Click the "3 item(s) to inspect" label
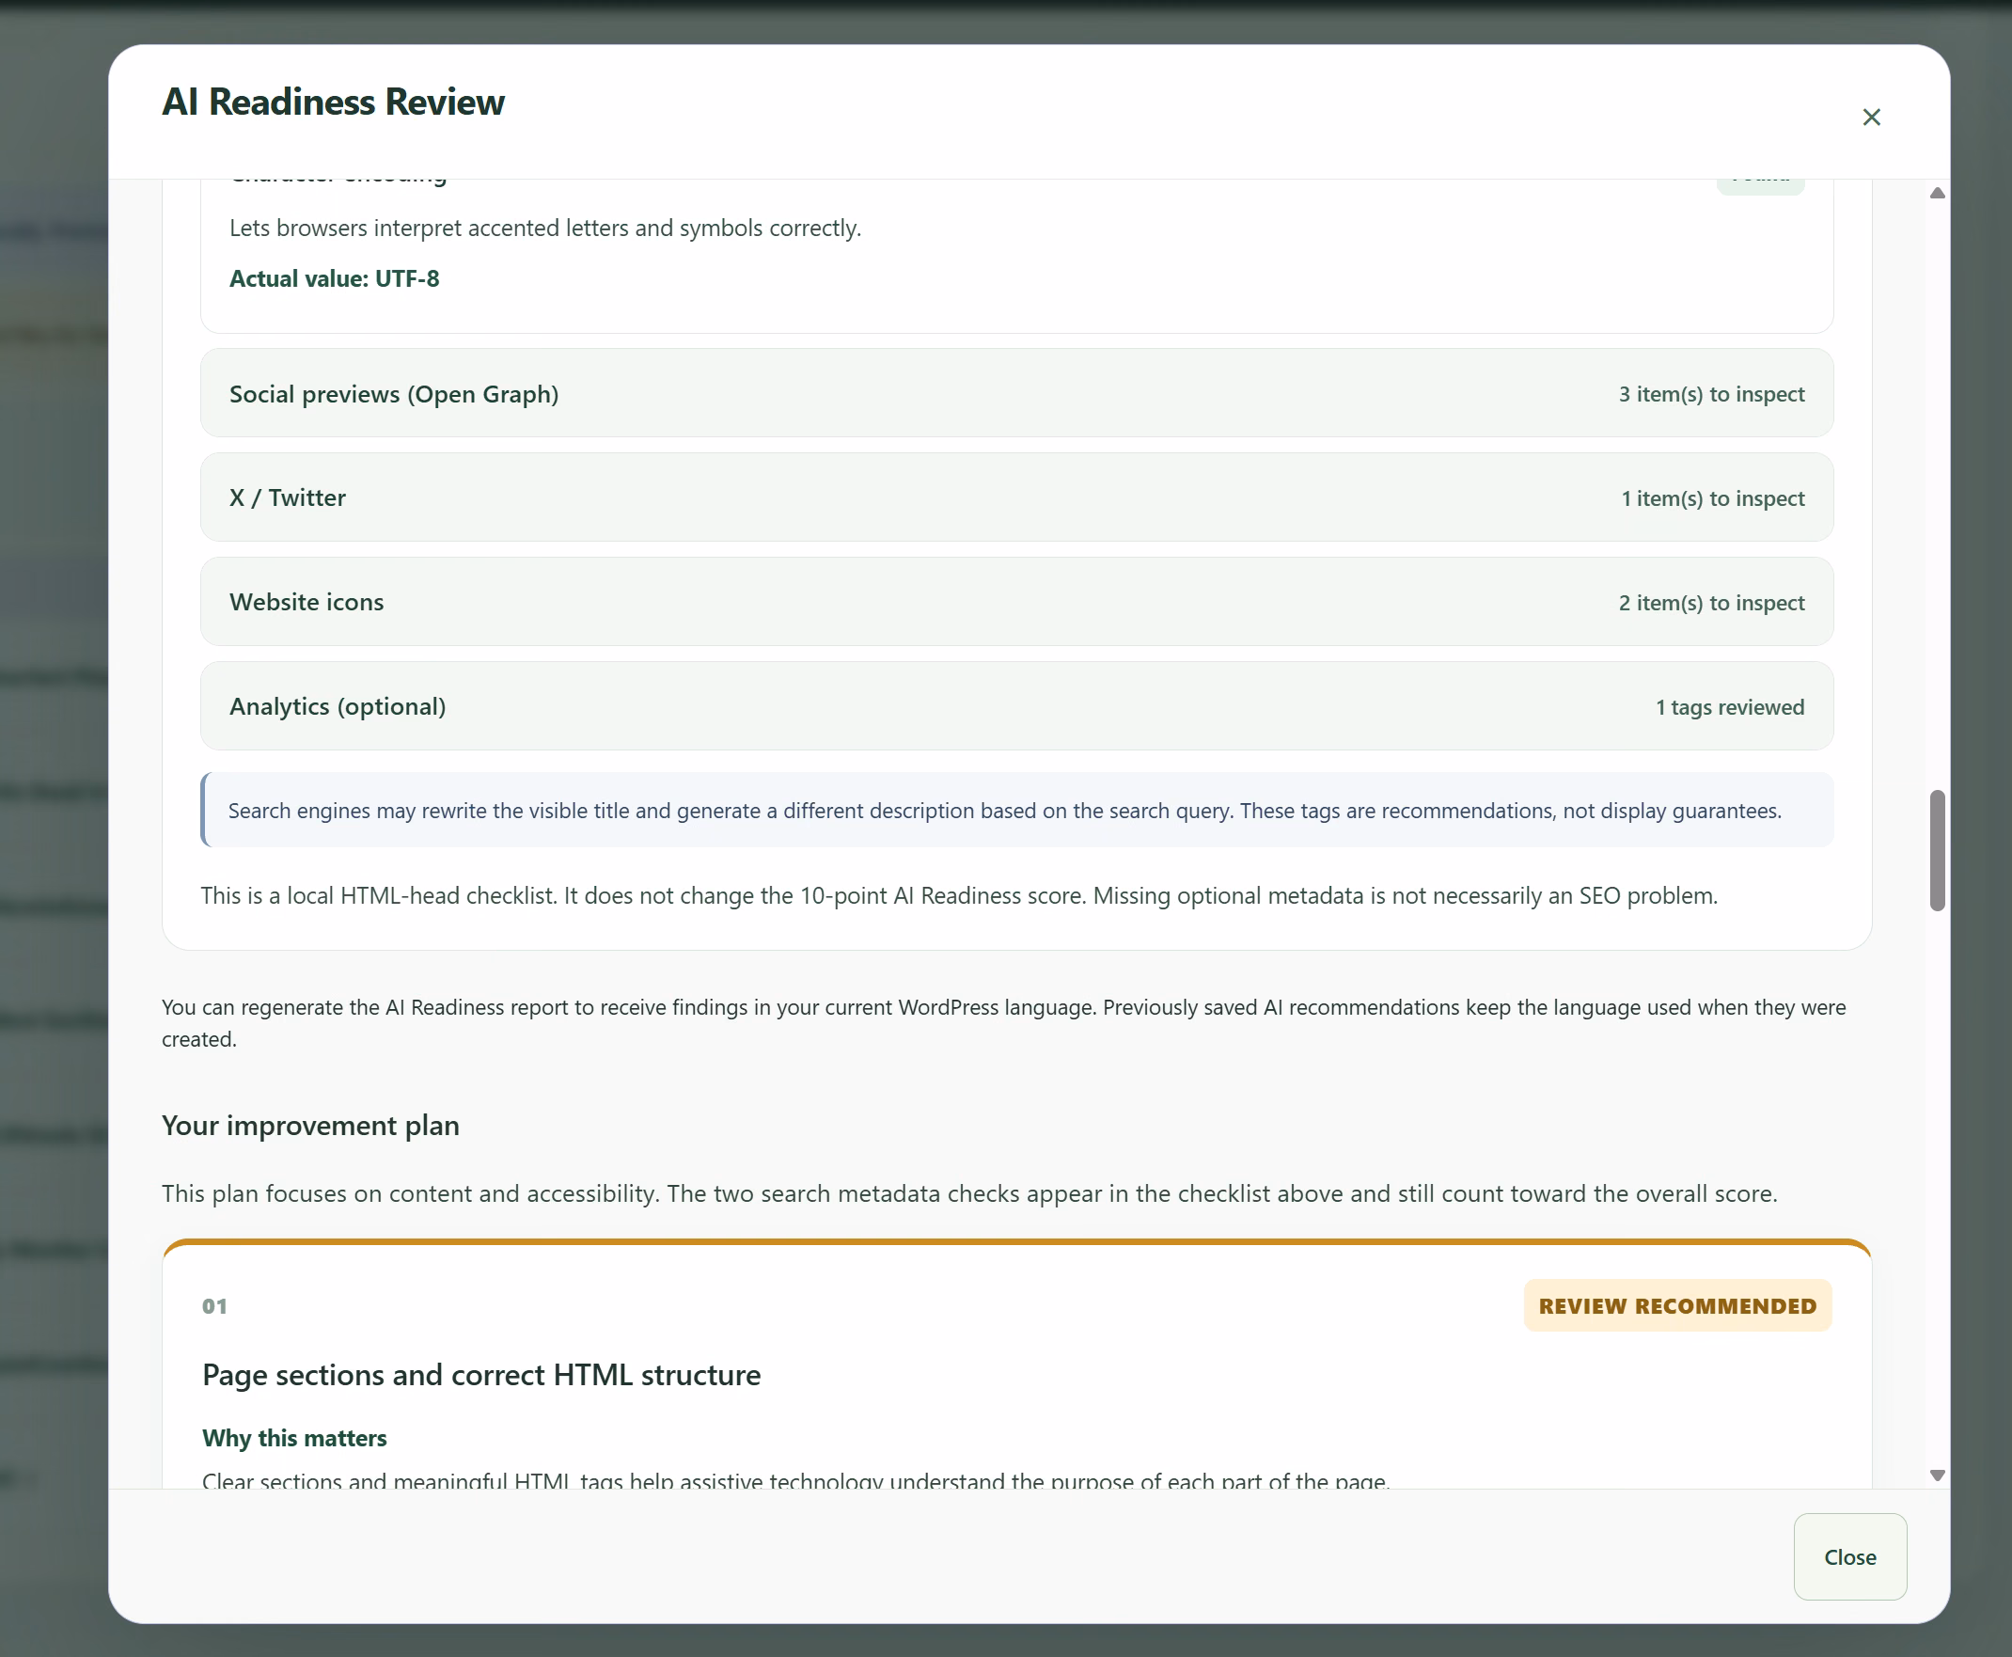The width and height of the screenshot is (2012, 1657). [1711, 394]
